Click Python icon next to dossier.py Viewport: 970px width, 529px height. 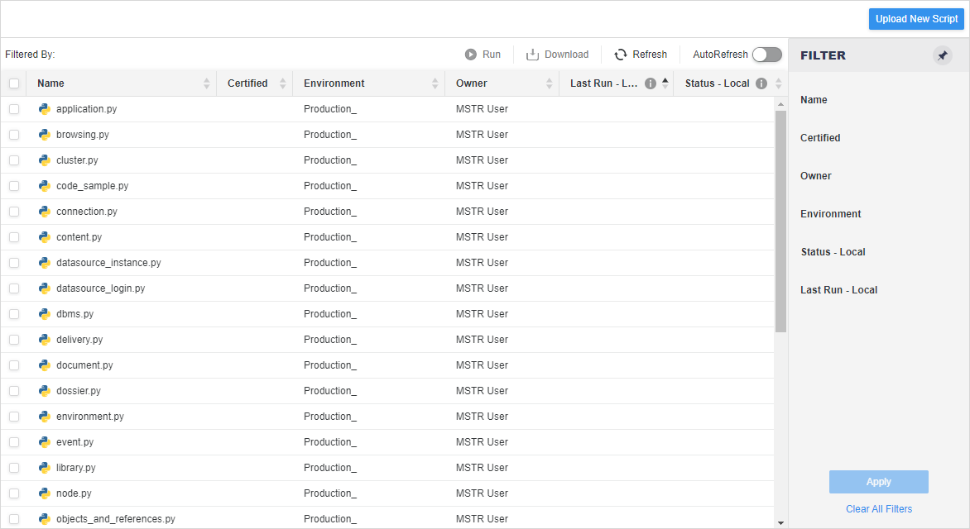(45, 391)
